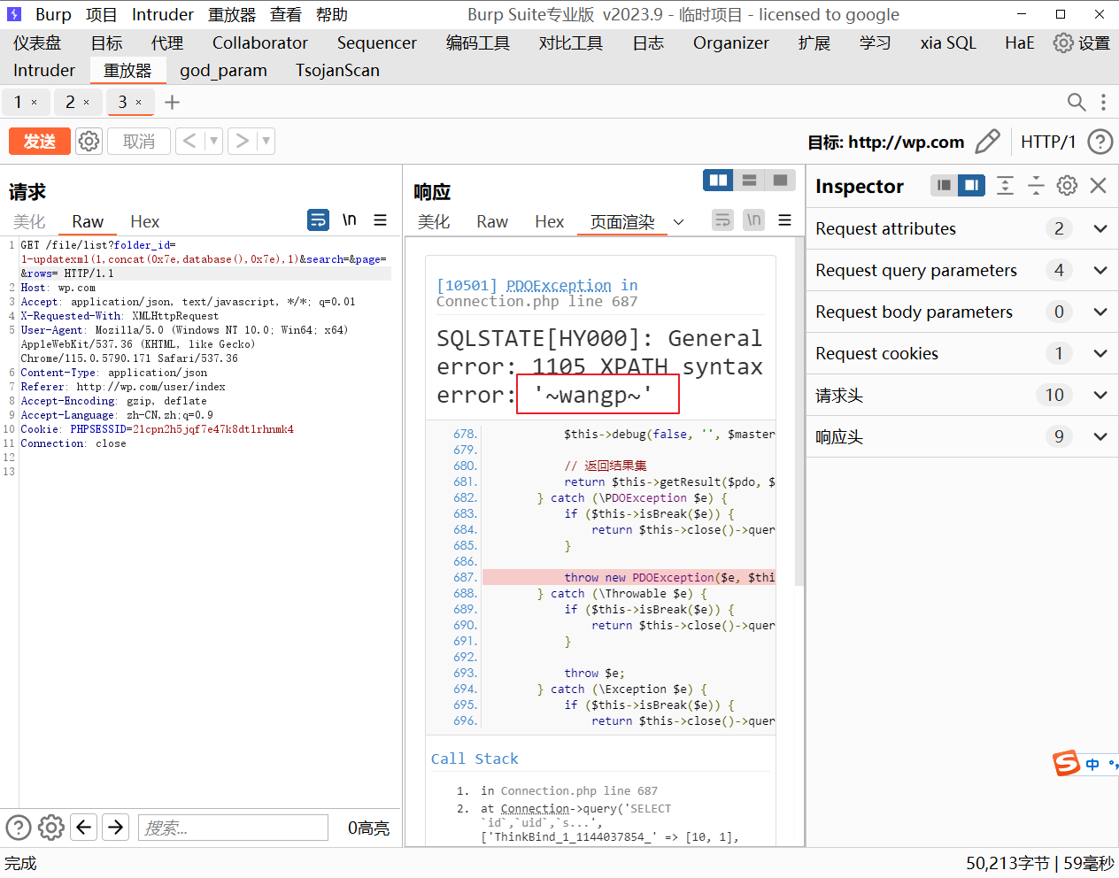Click the Connection link in the call stack
The height and width of the screenshot is (878, 1119).
533,808
